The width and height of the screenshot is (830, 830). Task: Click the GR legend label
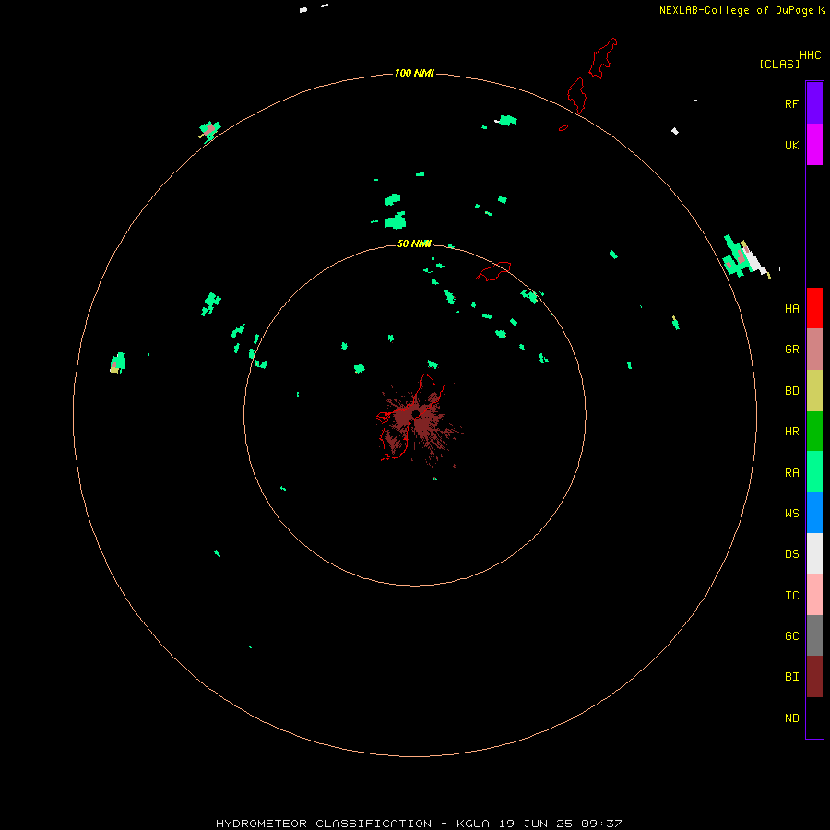(x=791, y=350)
